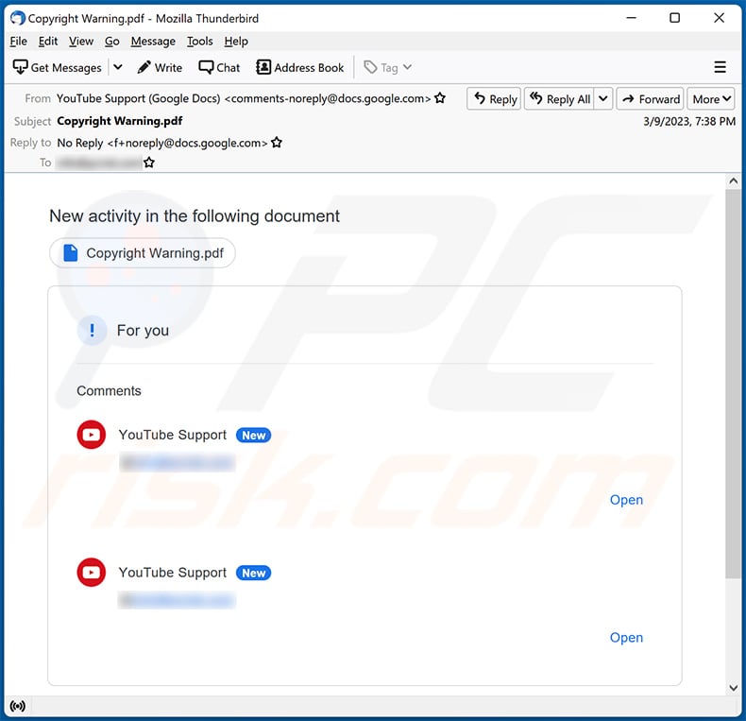Expand the Get Messages dropdown arrow
The width and height of the screenshot is (746, 721).
118,68
